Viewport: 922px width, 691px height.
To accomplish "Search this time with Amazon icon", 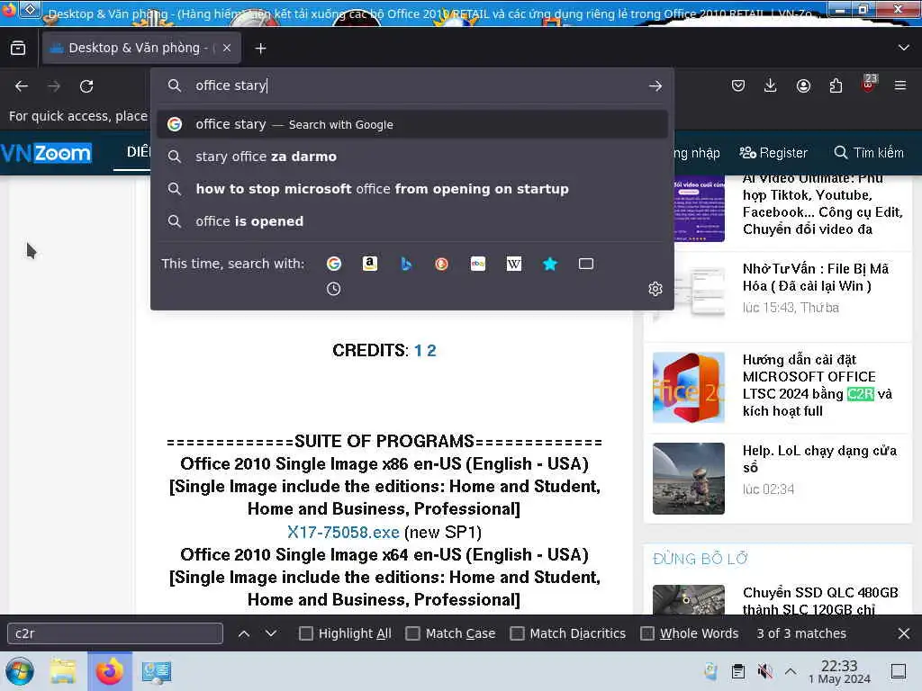I will tap(370, 264).
